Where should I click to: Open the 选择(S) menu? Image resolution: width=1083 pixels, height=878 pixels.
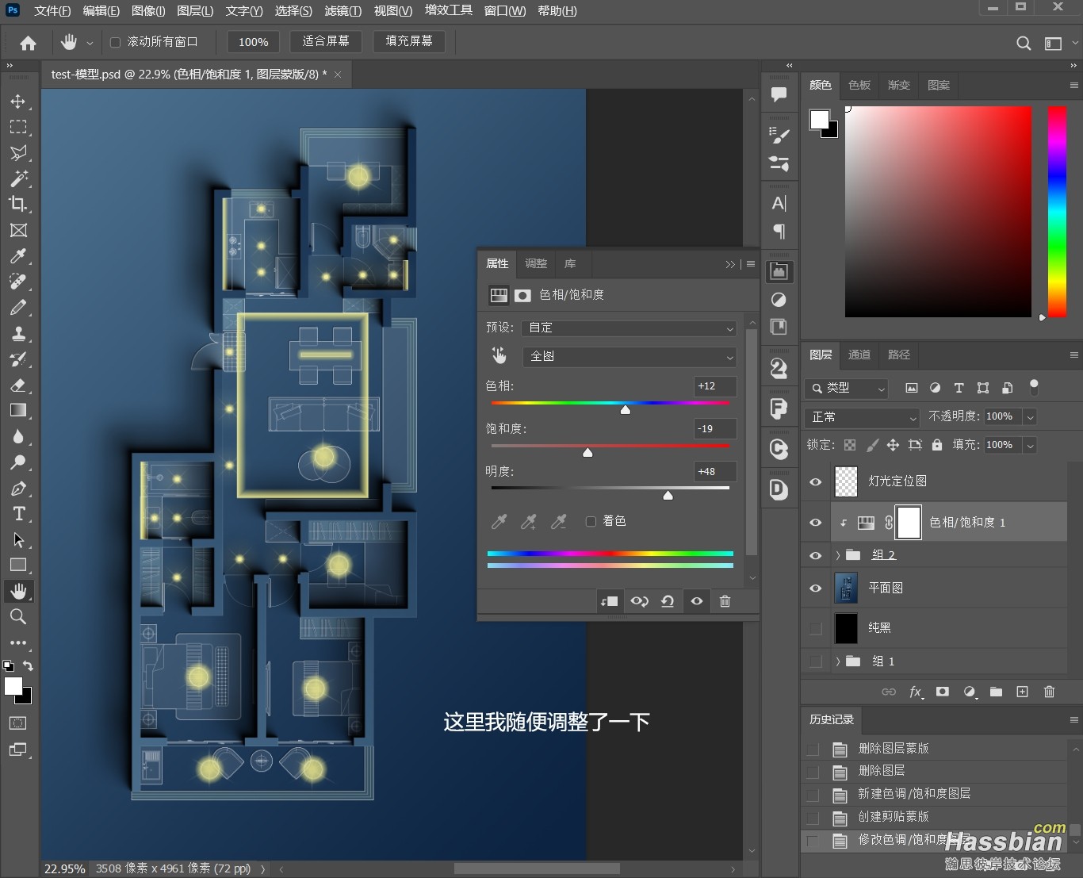click(293, 11)
